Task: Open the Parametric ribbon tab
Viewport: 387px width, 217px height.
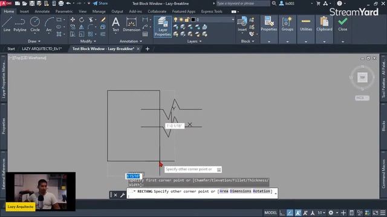Action: (64, 11)
